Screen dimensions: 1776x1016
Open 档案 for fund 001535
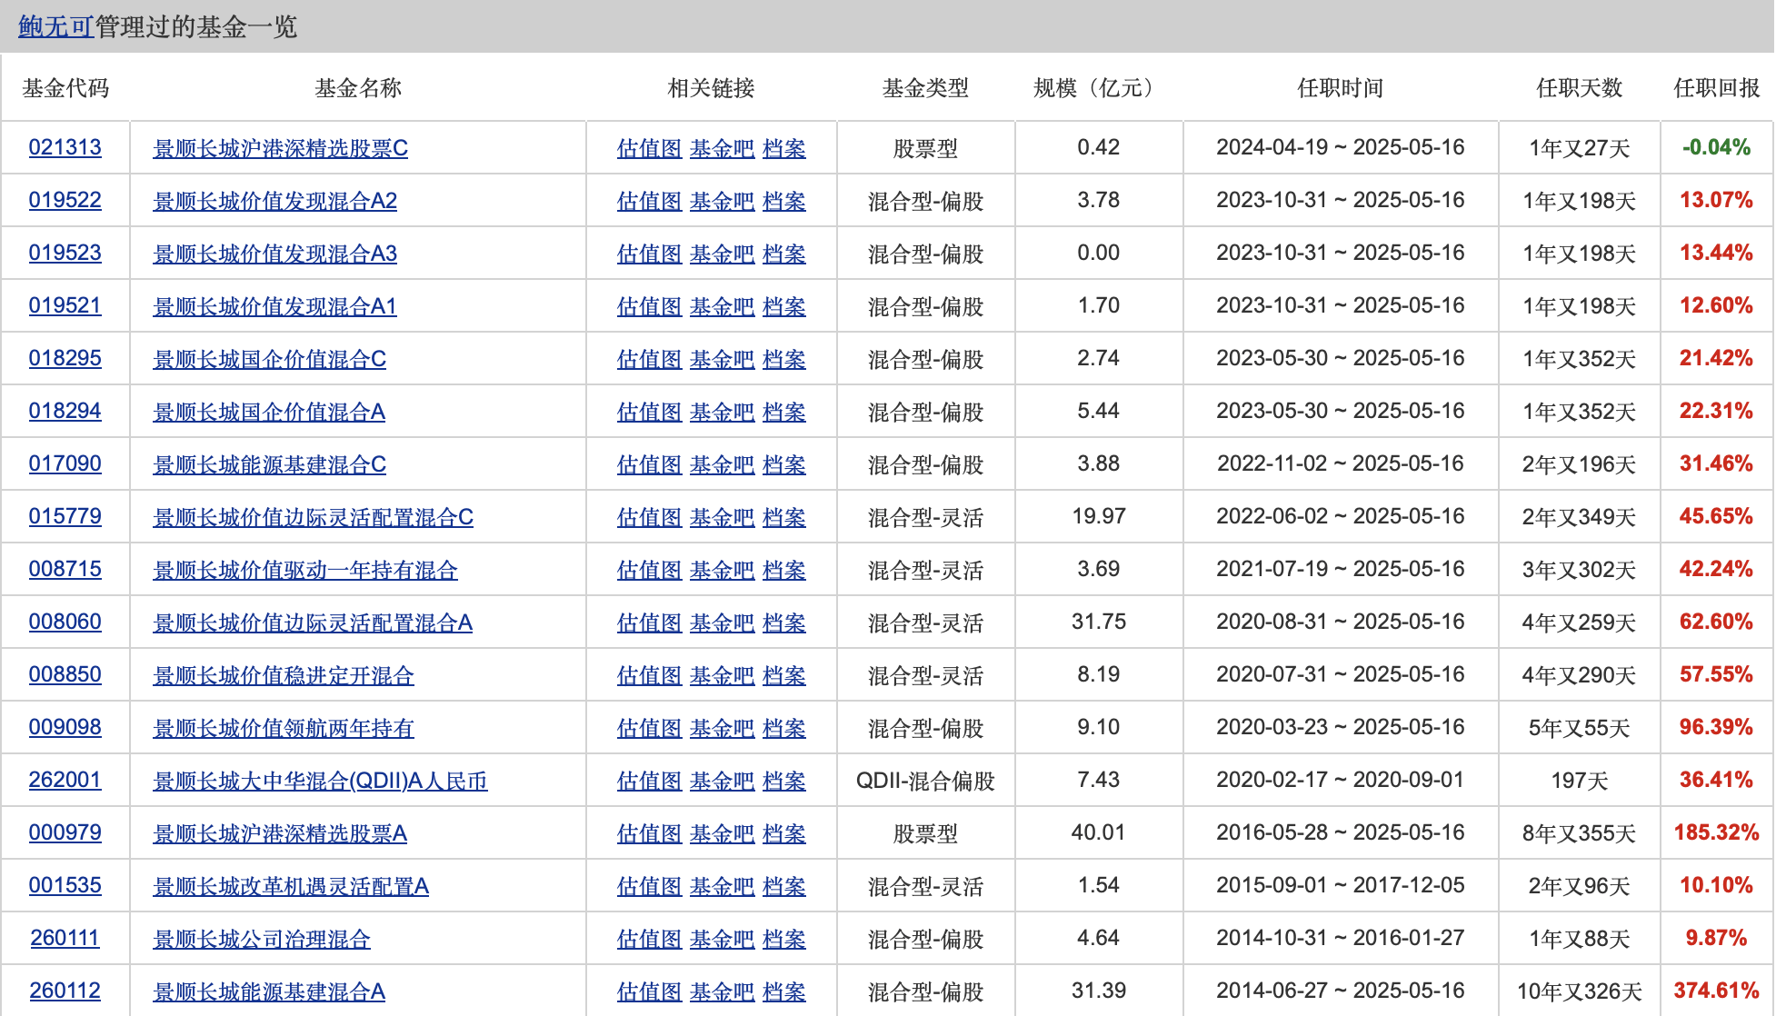pyautogui.click(x=784, y=886)
